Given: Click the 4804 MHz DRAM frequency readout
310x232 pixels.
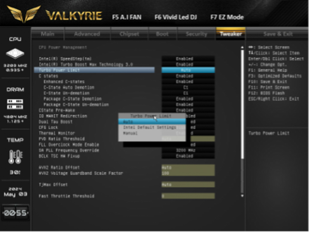Looking at the screenshot, I should (15, 117).
